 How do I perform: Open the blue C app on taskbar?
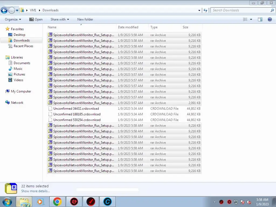coord(108,202)
